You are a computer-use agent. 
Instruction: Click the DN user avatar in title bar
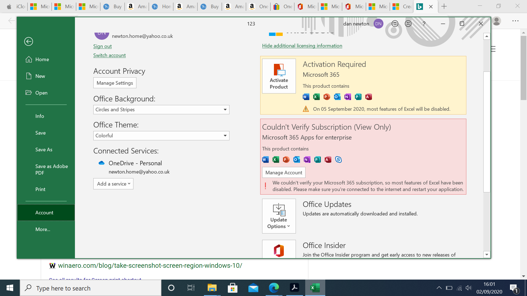point(378,24)
